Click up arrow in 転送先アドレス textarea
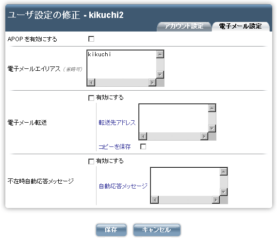Viewport: 278px width, 240px height. (212, 108)
